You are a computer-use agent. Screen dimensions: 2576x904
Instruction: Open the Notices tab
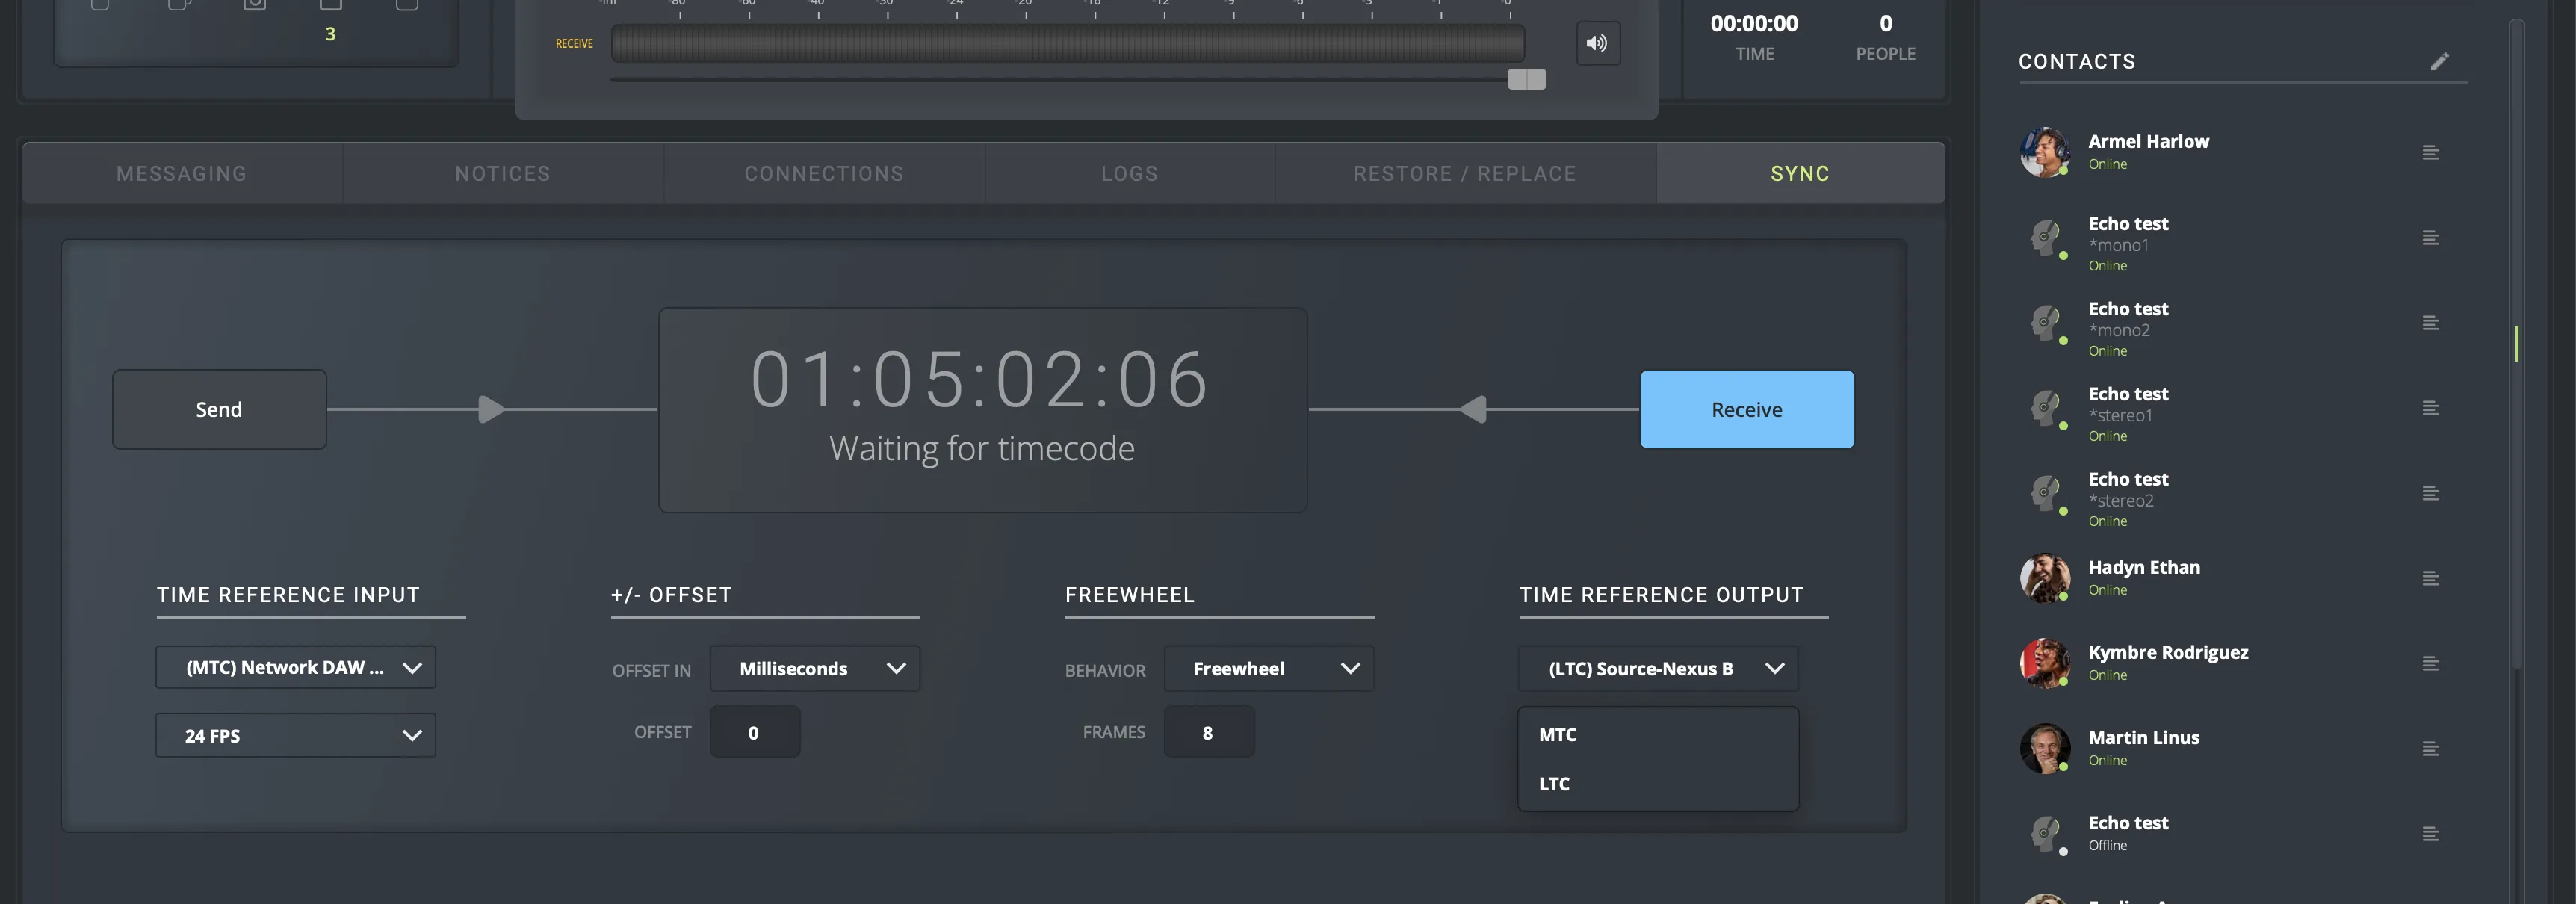(503, 173)
